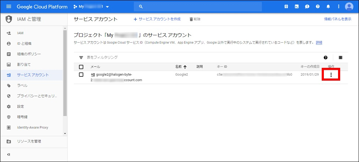The image size is (359, 162).
Task: Select サービス アカウント sidebar item
Action: 32,75
